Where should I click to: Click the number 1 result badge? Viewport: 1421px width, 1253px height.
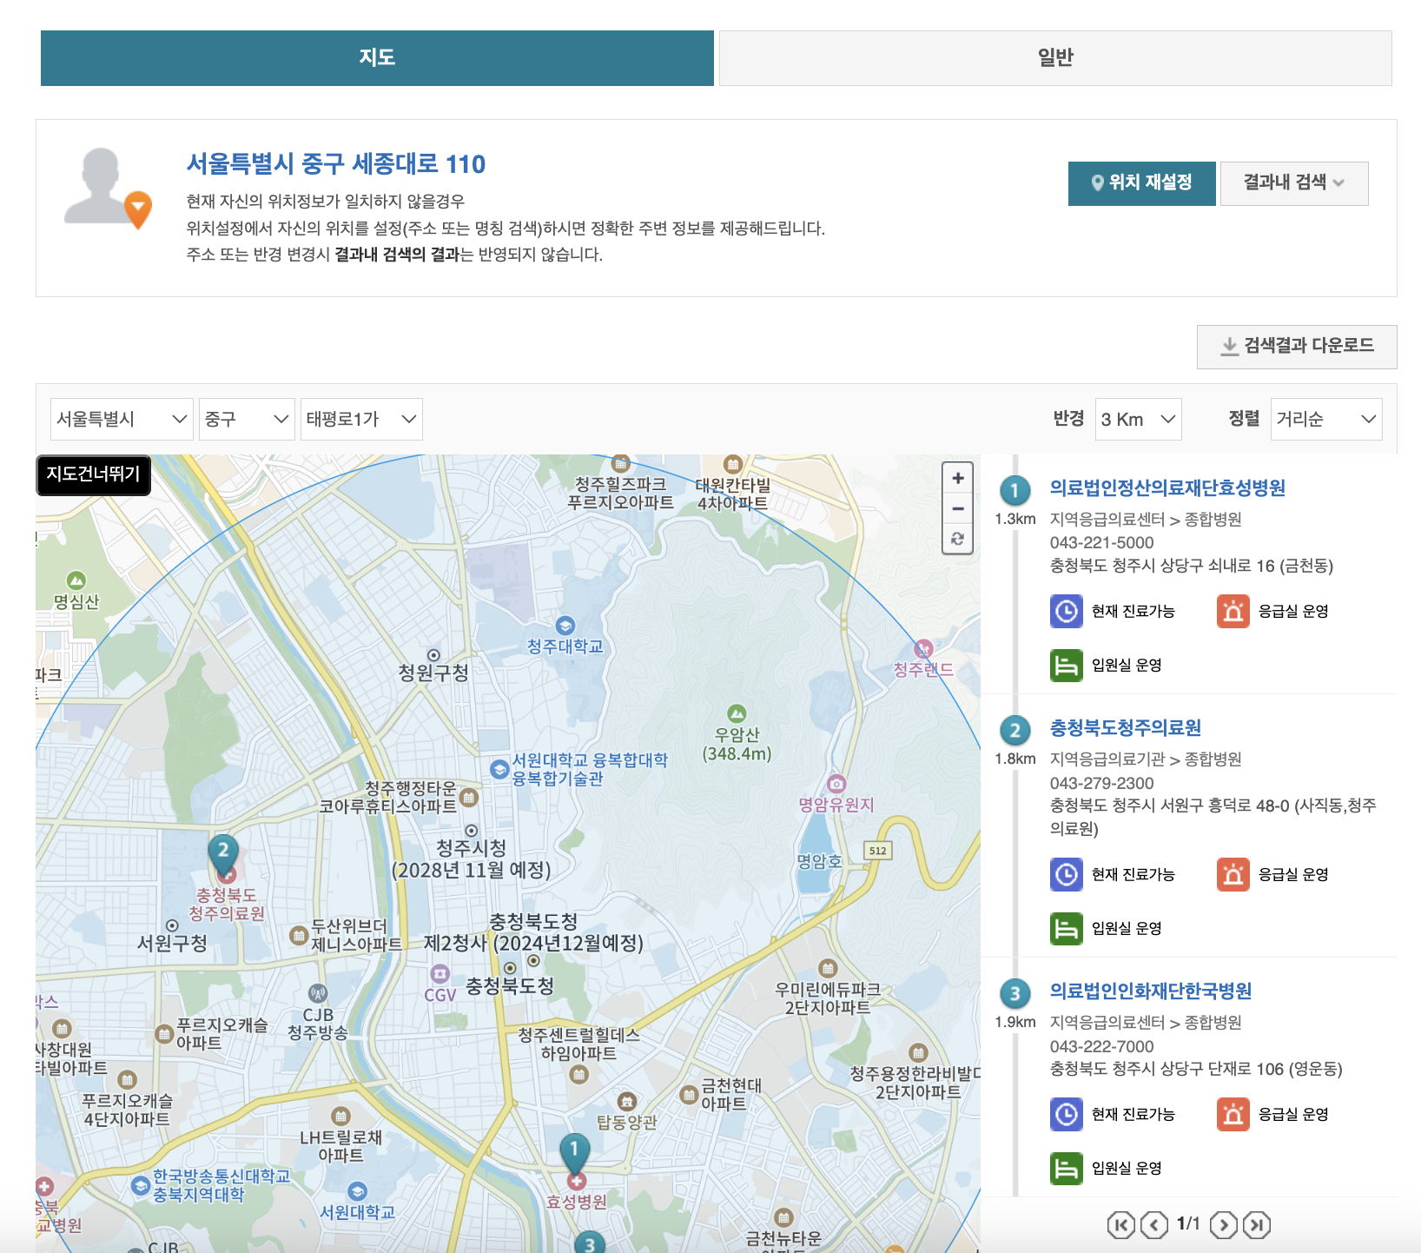click(x=1015, y=491)
